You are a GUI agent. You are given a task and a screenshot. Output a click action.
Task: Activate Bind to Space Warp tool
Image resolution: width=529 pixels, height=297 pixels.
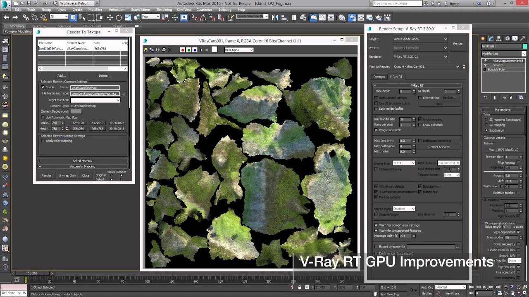click(x=43, y=17)
